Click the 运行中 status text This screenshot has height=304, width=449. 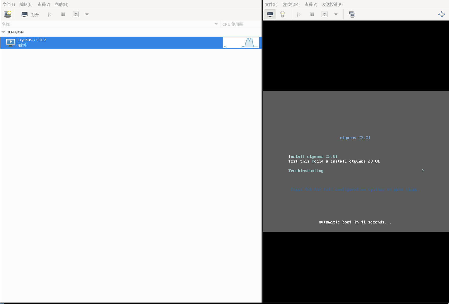point(22,45)
